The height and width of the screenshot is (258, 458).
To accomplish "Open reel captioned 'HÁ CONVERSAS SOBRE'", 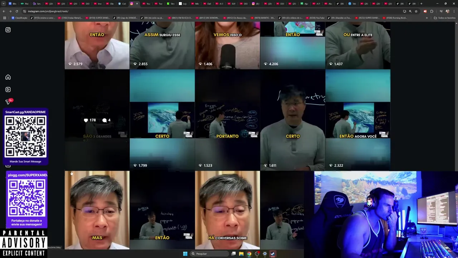I will [x=228, y=210].
